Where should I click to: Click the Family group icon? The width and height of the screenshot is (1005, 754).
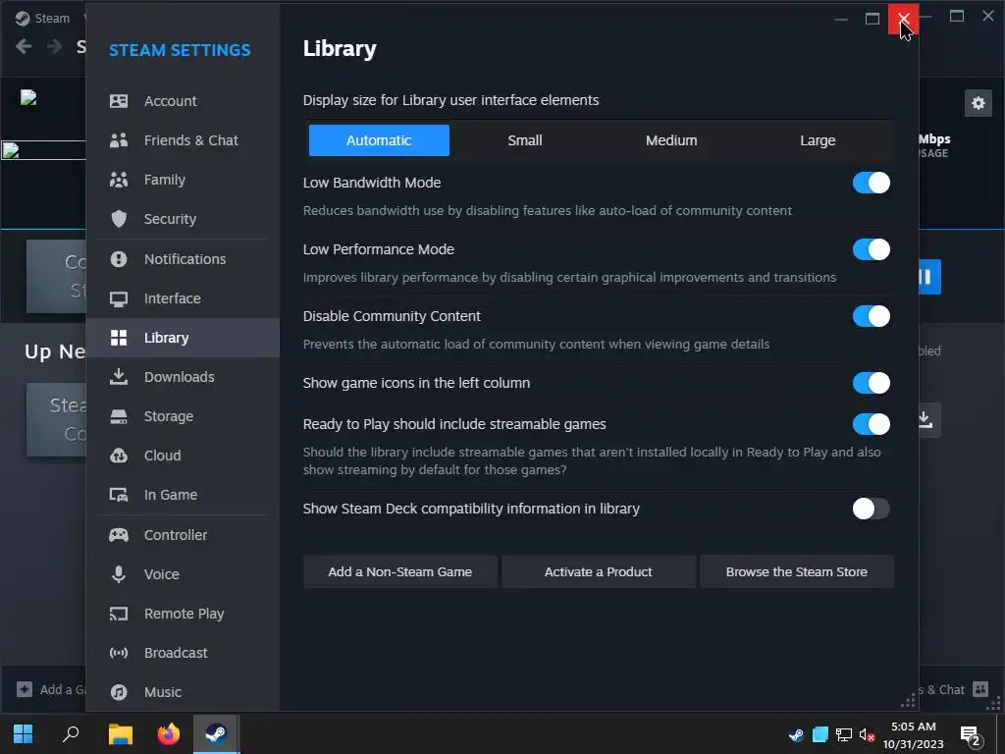(x=119, y=180)
